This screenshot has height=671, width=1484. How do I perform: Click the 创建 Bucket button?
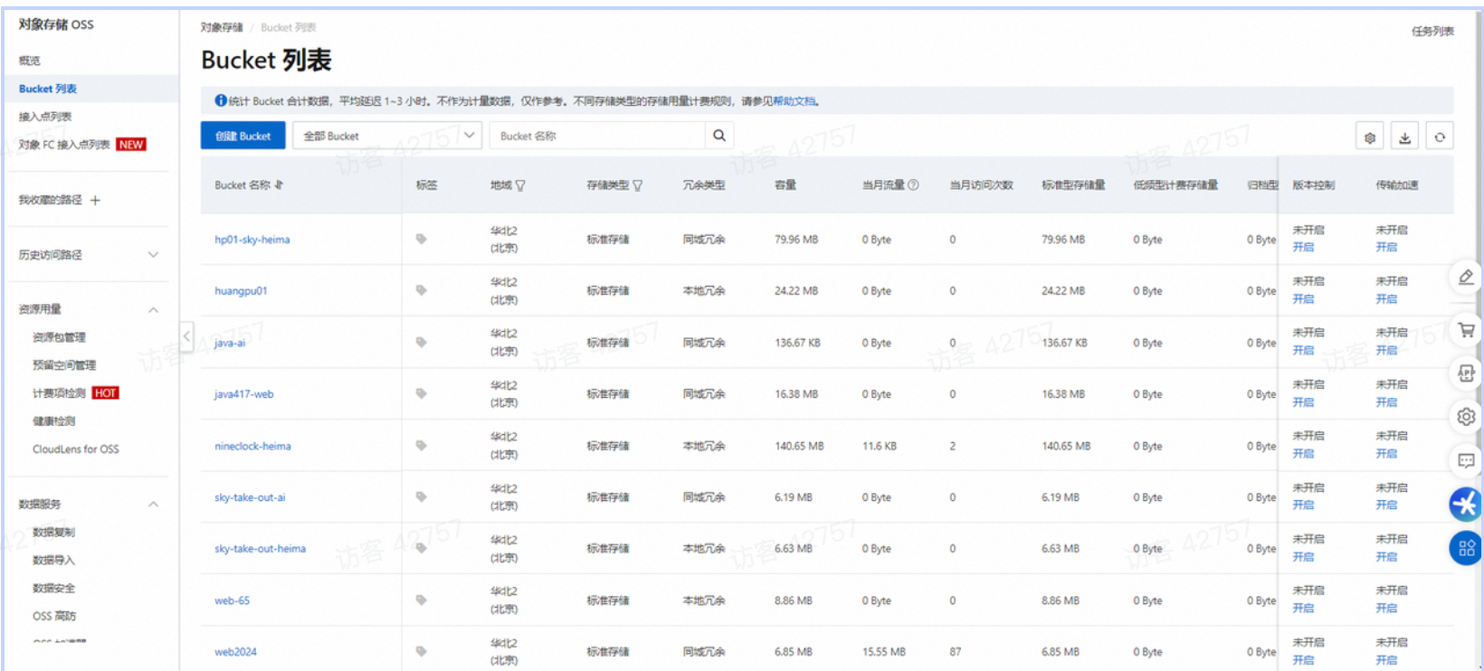coord(243,136)
